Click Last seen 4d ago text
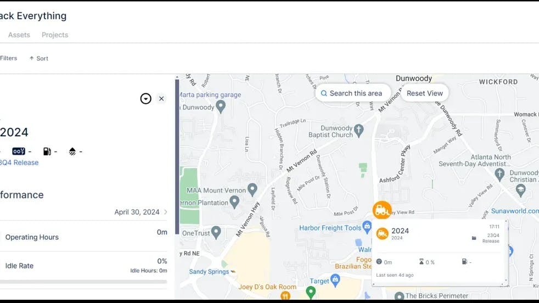 pyautogui.click(x=395, y=275)
